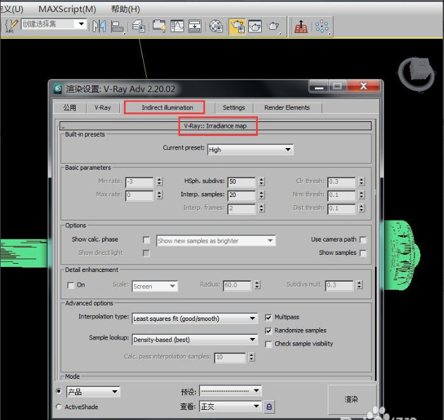The height and width of the screenshot is (420, 444).
Task: Click the Subdivs mult. spinner arrows
Action: pos(360,285)
